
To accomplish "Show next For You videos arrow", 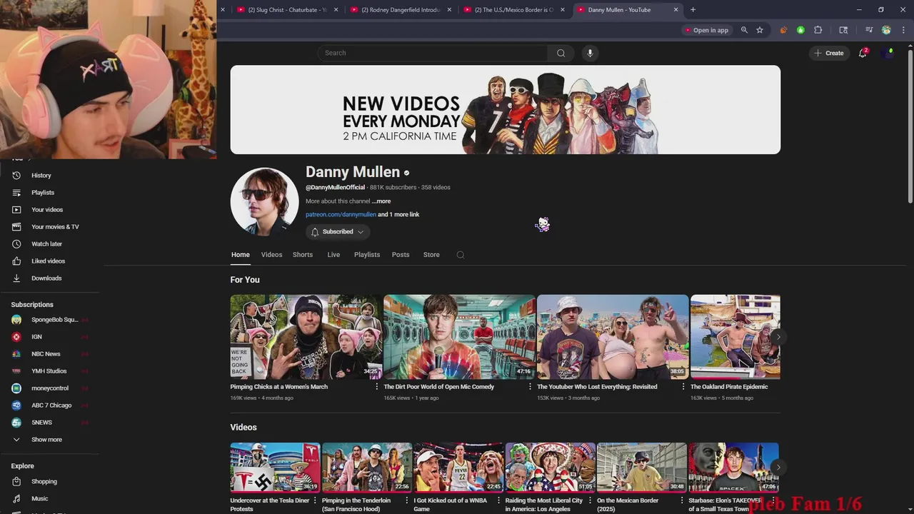I will click(778, 337).
